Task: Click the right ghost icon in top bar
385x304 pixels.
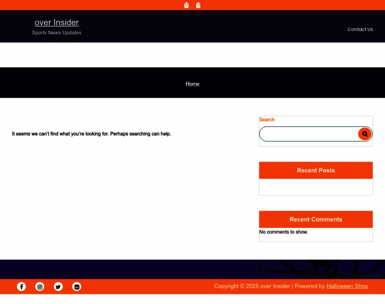Action: (198, 5)
